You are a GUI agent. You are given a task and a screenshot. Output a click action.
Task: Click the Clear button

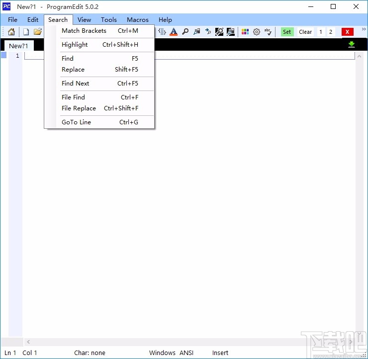305,32
